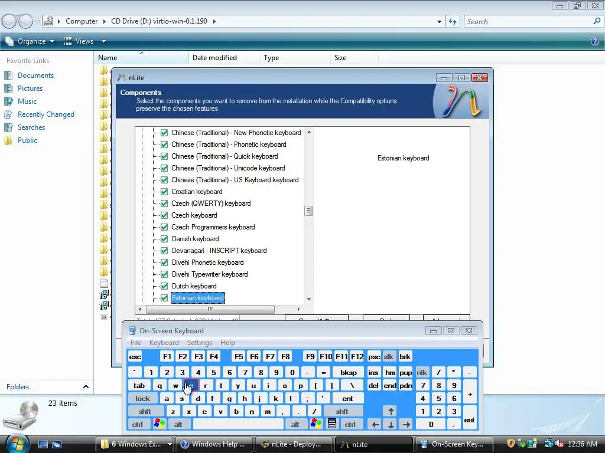Open the On-Screen Keyboard File menu
605x453 pixels.
click(x=136, y=343)
